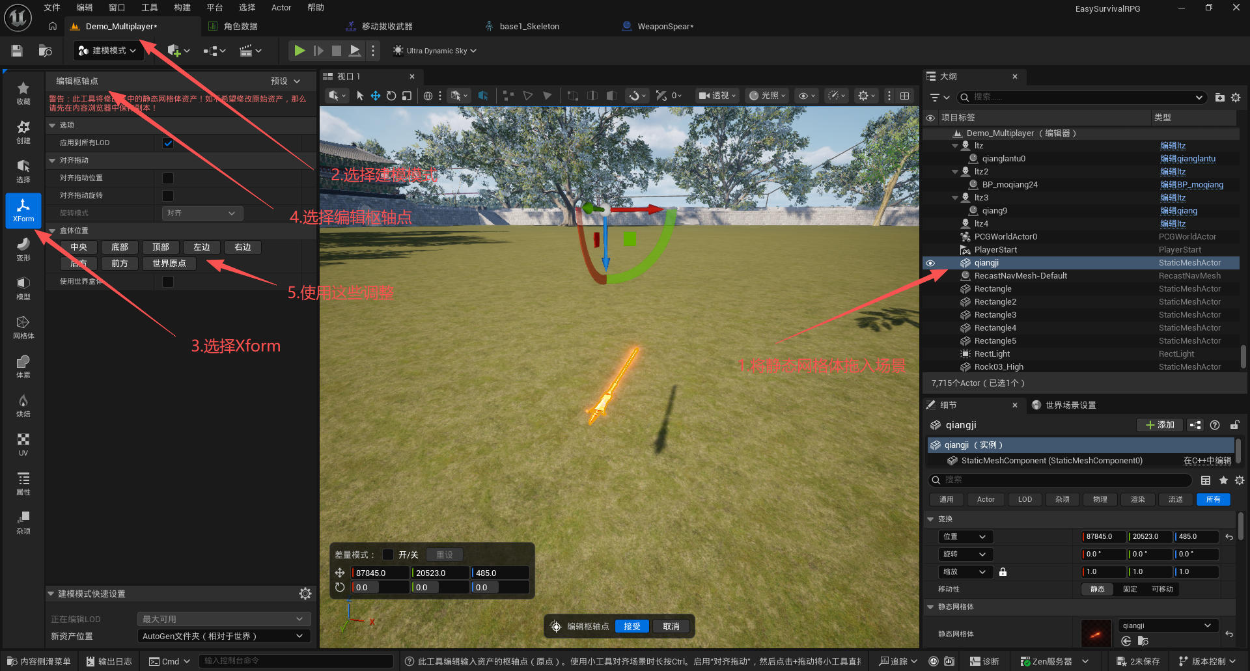Viewport: 1250px width, 671px height.
Task: Open the 新资产位置 dropdown
Action: pos(223,636)
